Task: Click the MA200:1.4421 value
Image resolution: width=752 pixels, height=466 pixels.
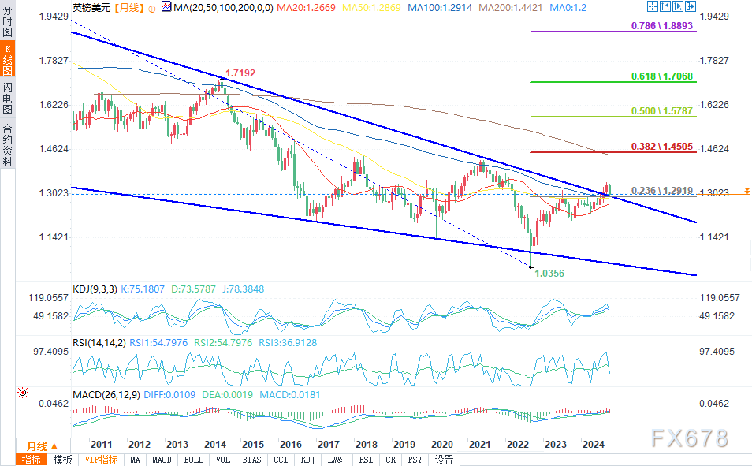Action: point(511,8)
